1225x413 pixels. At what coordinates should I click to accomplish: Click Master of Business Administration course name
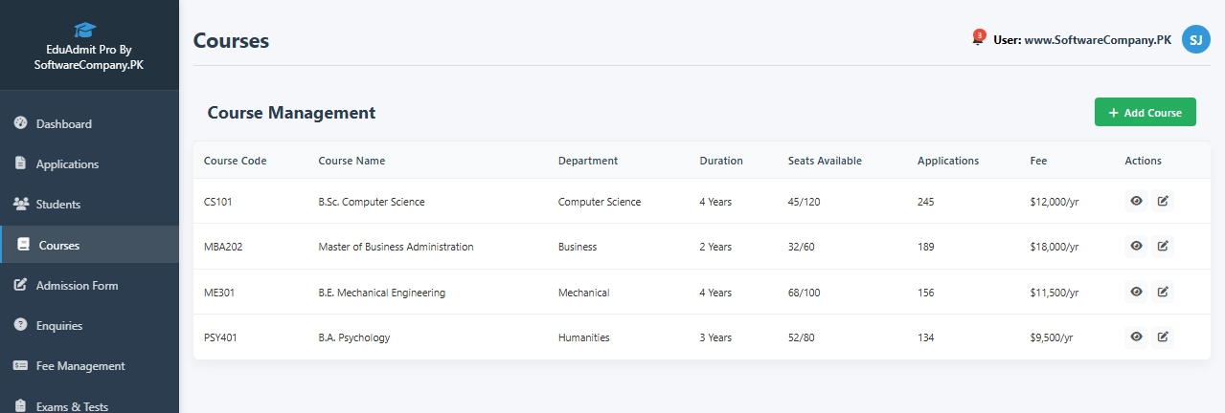pos(396,247)
